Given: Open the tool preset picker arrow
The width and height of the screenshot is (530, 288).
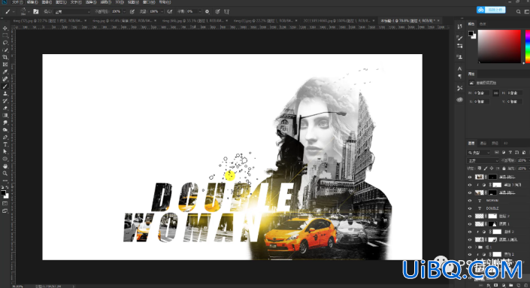Looking at the screenshot, I should coord(14,11).
